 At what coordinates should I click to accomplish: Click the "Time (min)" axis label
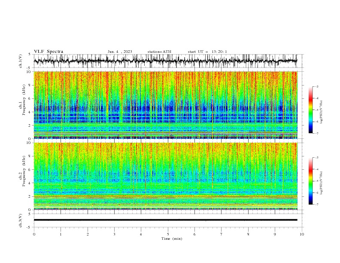click(x=172, y=239)
